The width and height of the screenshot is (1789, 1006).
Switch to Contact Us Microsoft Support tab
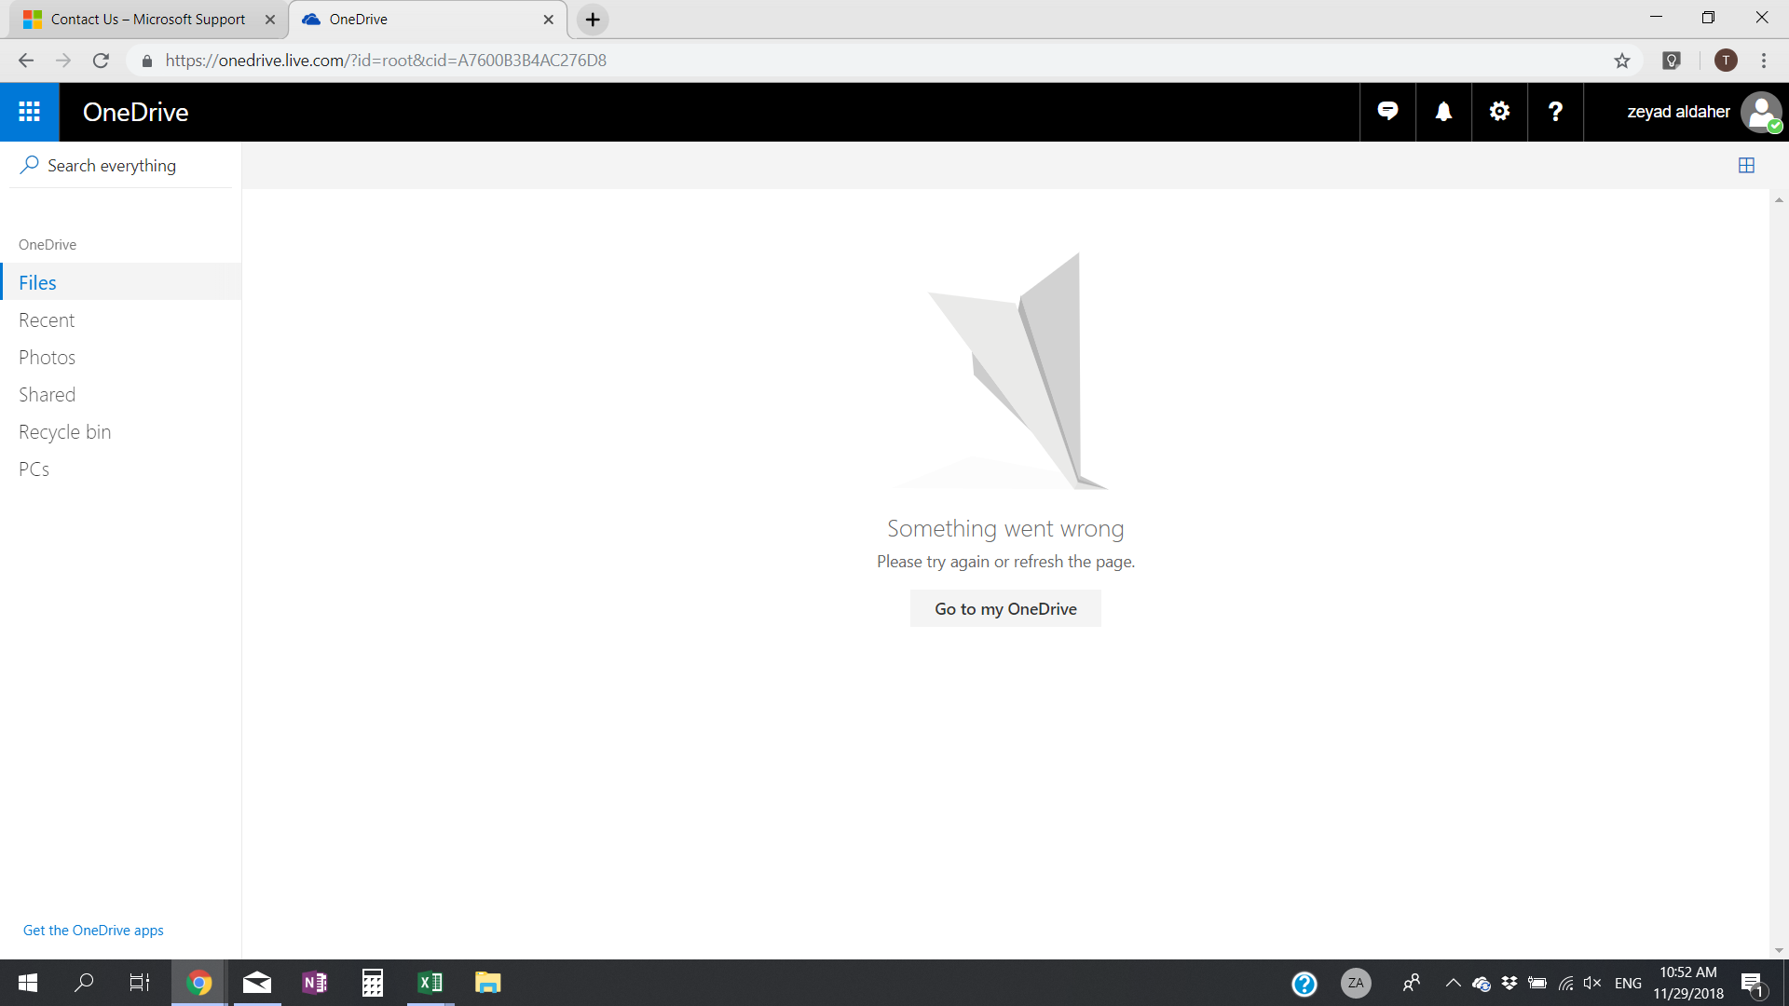[147, 20]
